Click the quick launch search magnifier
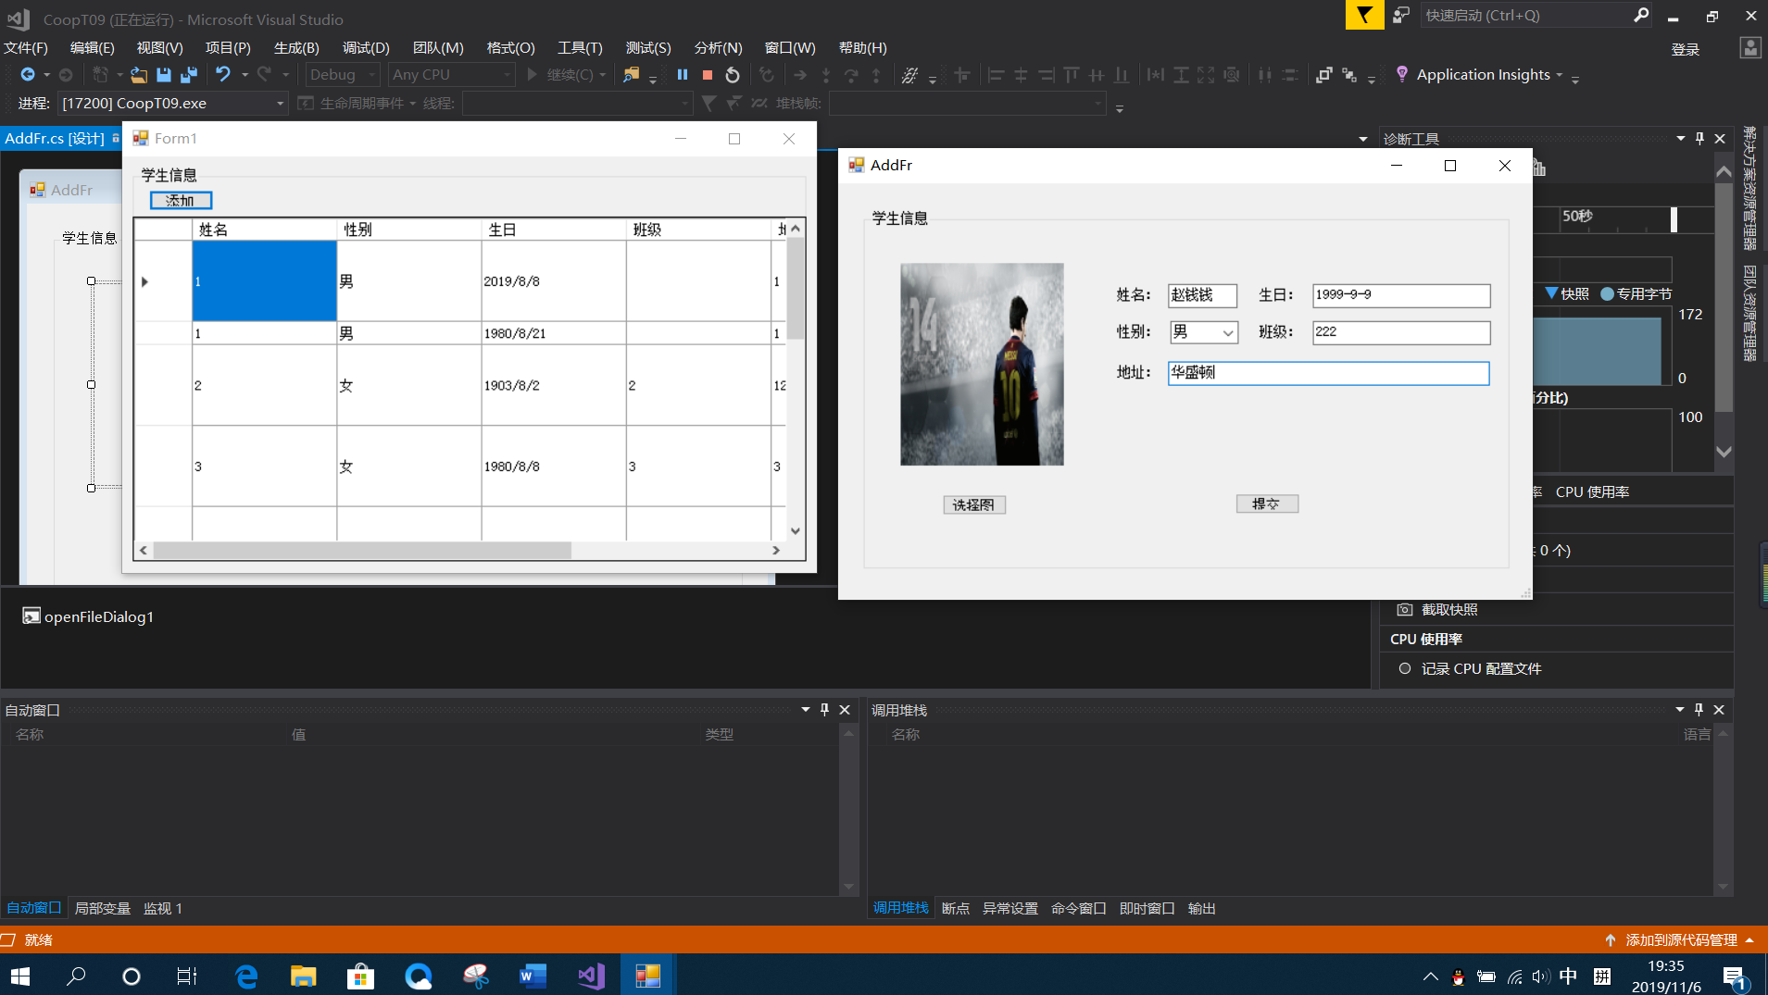 pyautogui.click(x=1641, y=15)
